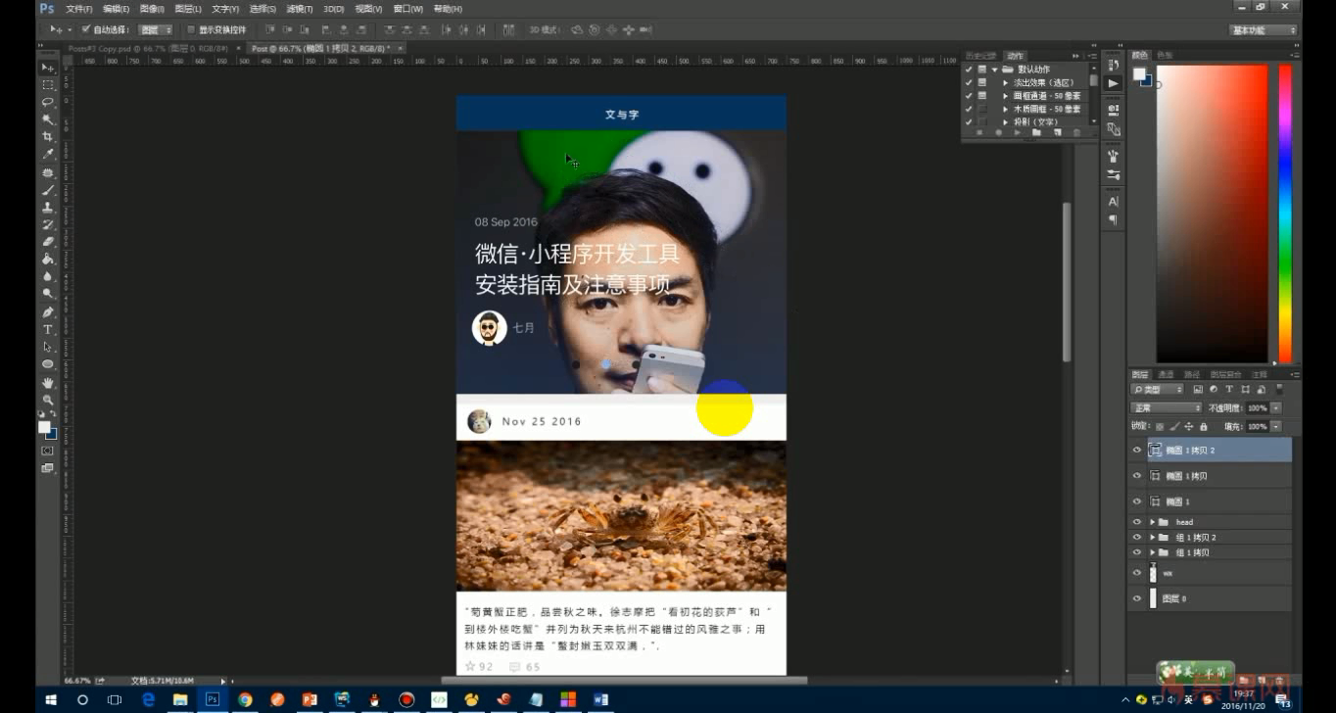Open the collapsed Paragraph panel icon
1336x713 pixels.
click(1114, 220)
